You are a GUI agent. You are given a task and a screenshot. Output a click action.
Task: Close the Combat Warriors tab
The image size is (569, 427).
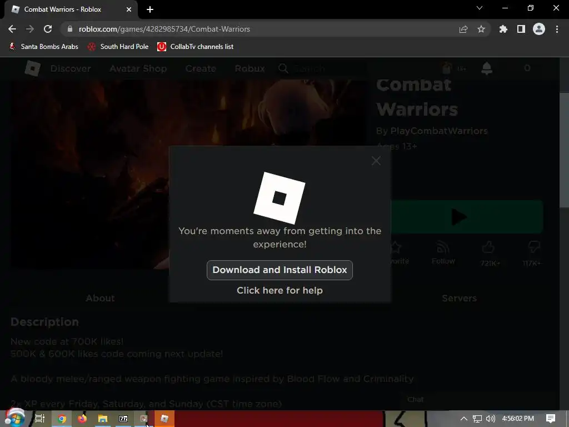click(x=129, y=9)
